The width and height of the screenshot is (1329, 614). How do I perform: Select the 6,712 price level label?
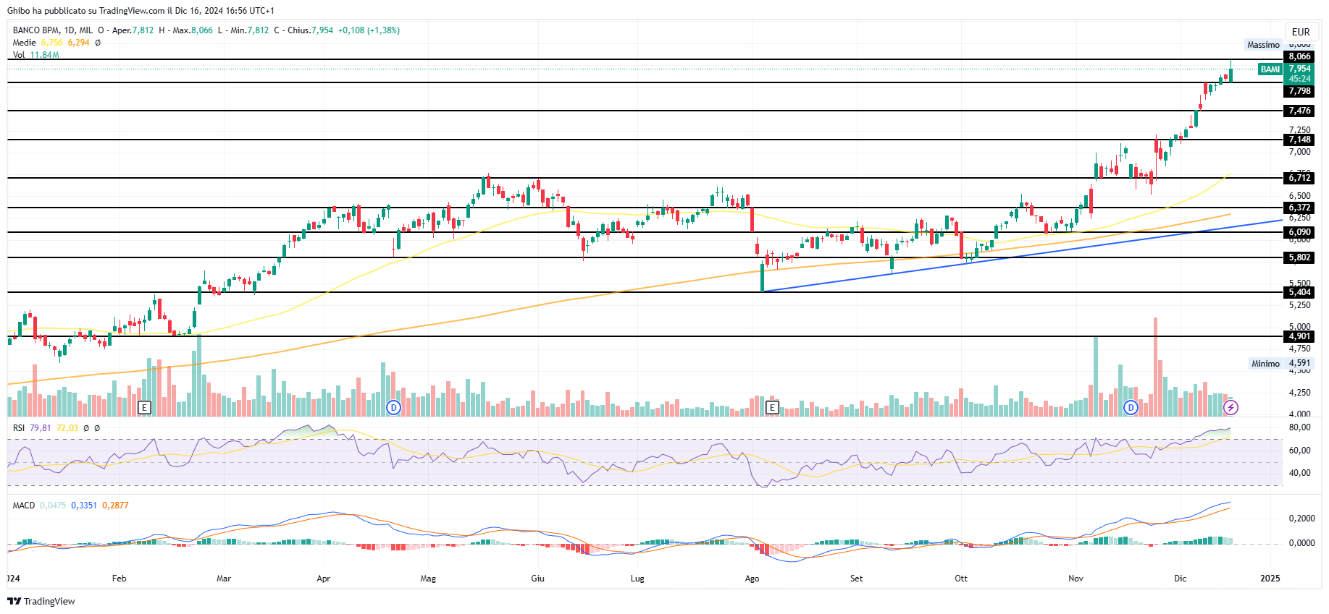pyautogui.click(x=1299, y=178)
